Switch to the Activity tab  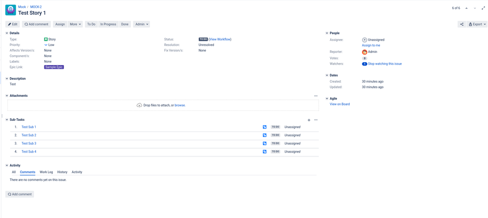point(77,172)
